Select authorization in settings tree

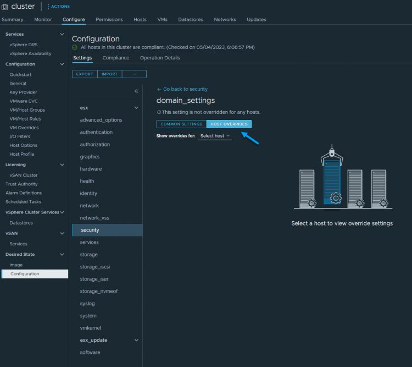pyautogui.click(x=95, y=144)
